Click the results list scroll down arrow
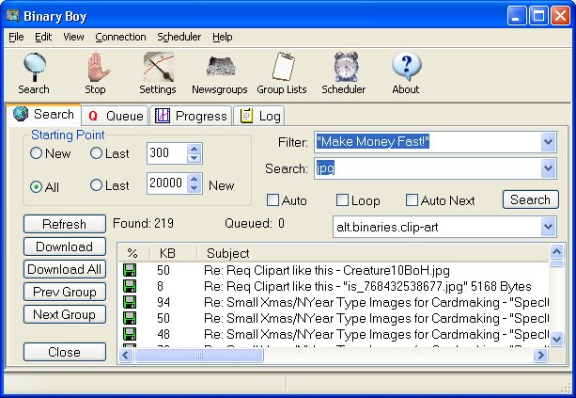Image resolution: width=576 pixels, height=398 pixels. point(556,339)
